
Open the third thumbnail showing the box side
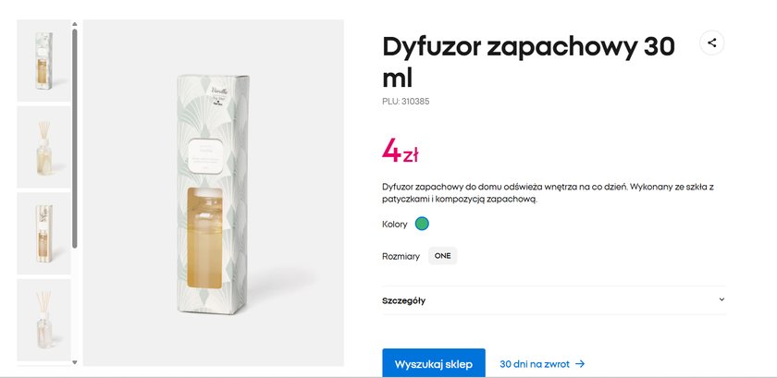pos(43,233)
